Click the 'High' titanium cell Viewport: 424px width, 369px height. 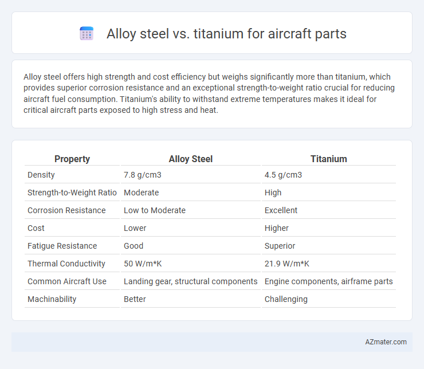273,193
